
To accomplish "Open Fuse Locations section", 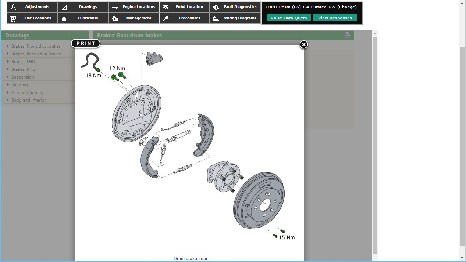I will click(32, 18).
